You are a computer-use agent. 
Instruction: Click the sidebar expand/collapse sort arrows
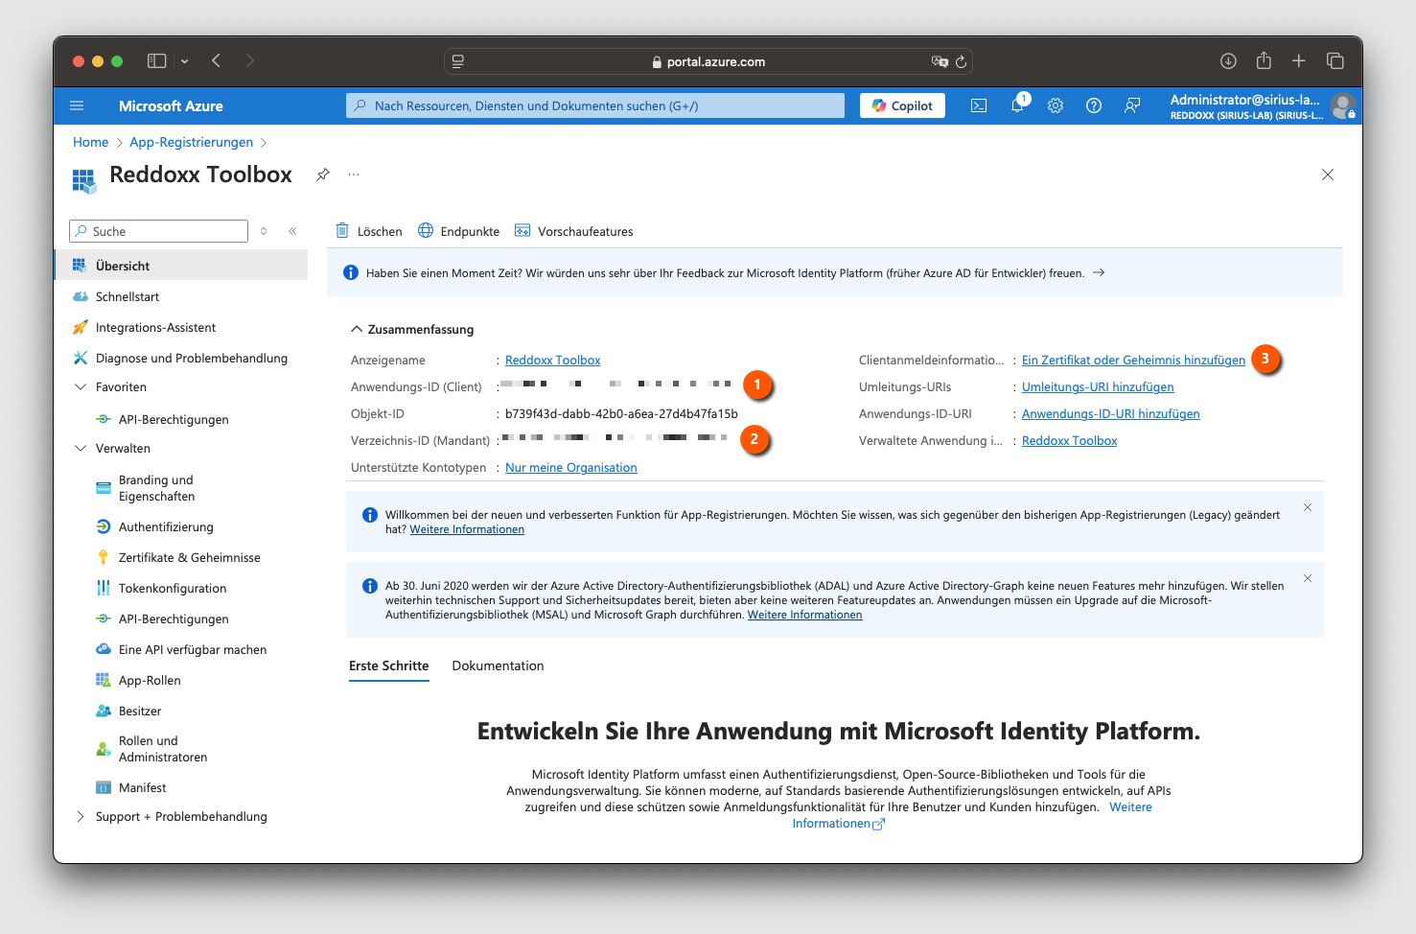[264, 231]
